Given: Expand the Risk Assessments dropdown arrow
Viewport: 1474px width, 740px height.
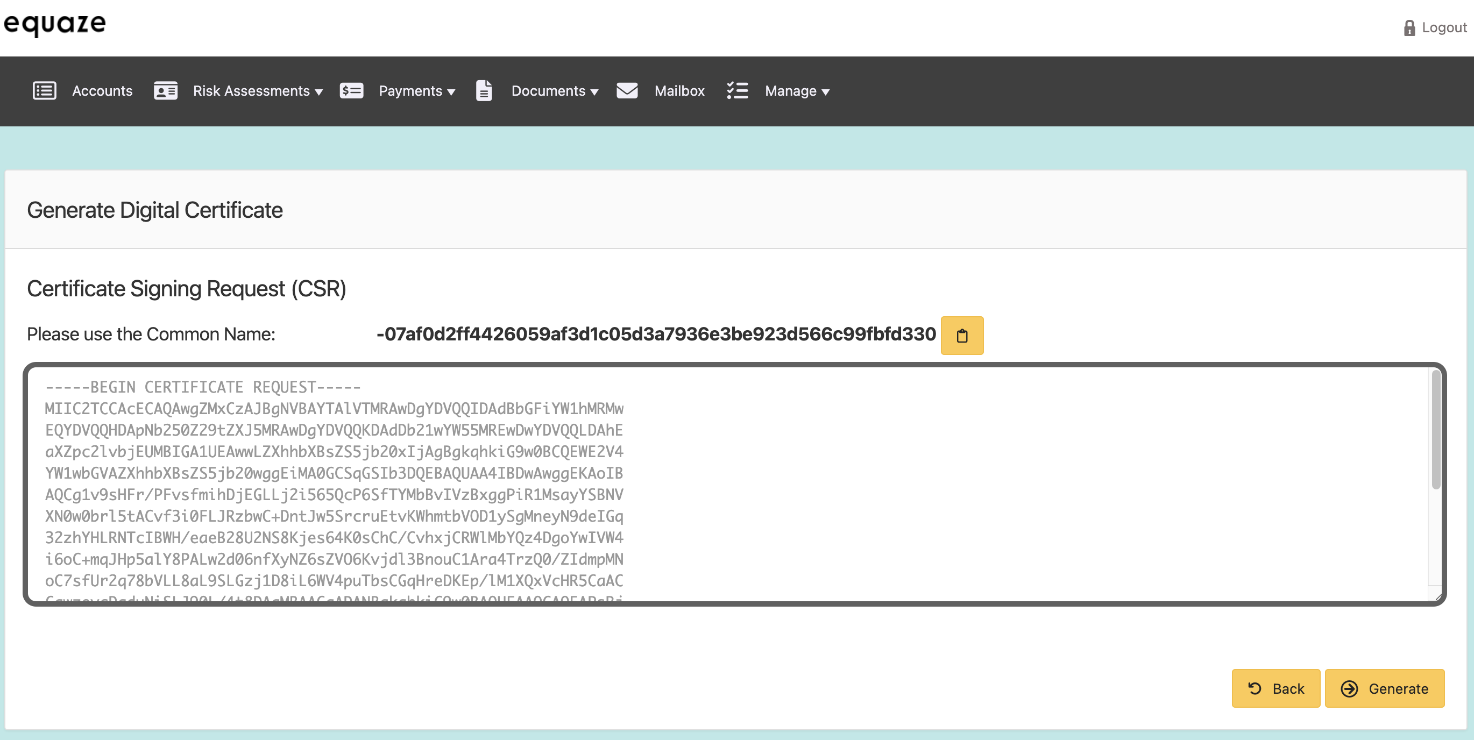Looking at the screenshot, I should [318, 92].
